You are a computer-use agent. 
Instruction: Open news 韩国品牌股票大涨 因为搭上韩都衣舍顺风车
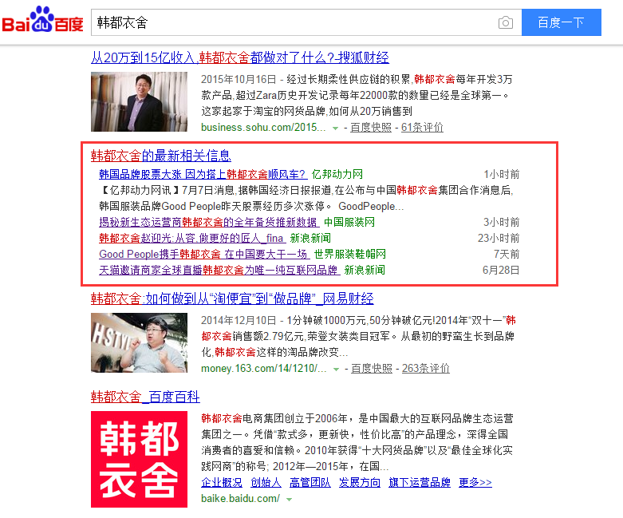point(203,174)
